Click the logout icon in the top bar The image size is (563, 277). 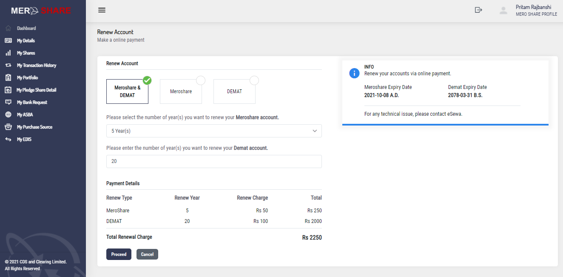pyautogui.click(x=478, y=9)
